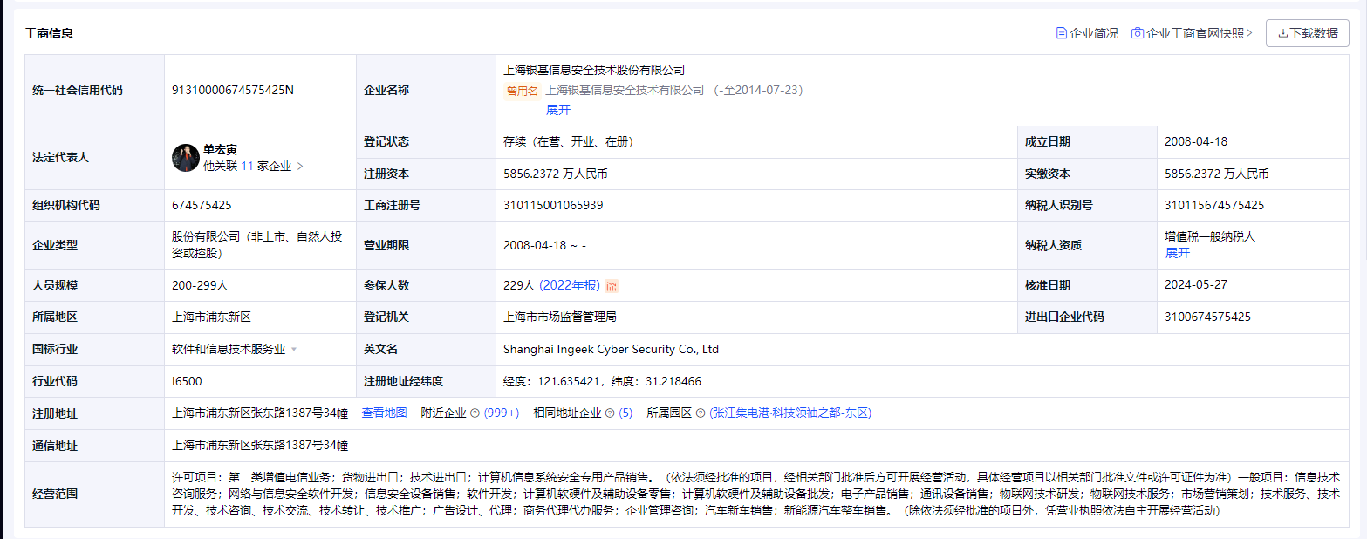Click the 统一社会信用代码 label cell
The width and height of the screenshot is (1367, 539).
pyautogui.click(x=94, y=90)
